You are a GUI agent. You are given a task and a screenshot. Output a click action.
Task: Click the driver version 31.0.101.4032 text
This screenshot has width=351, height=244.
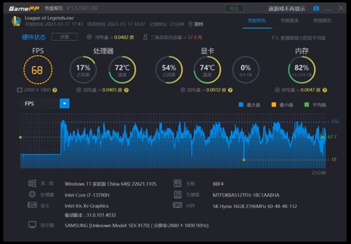[x=90, y=215]
